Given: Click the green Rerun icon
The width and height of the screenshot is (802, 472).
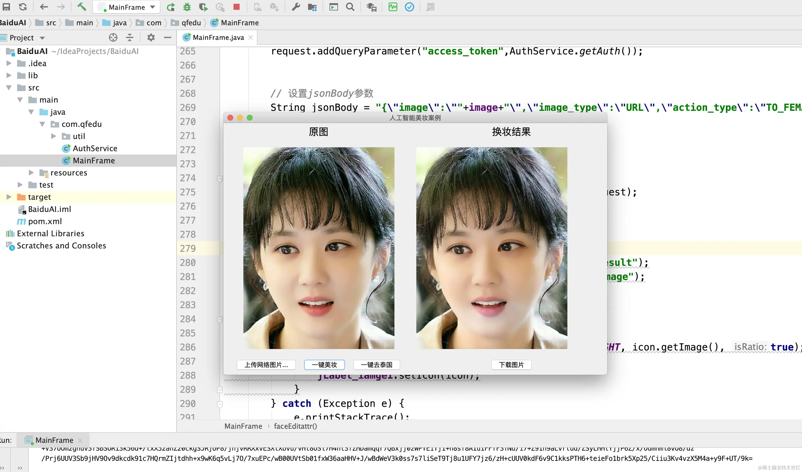Looking at the screenshot, I should [x=171, y=7].
